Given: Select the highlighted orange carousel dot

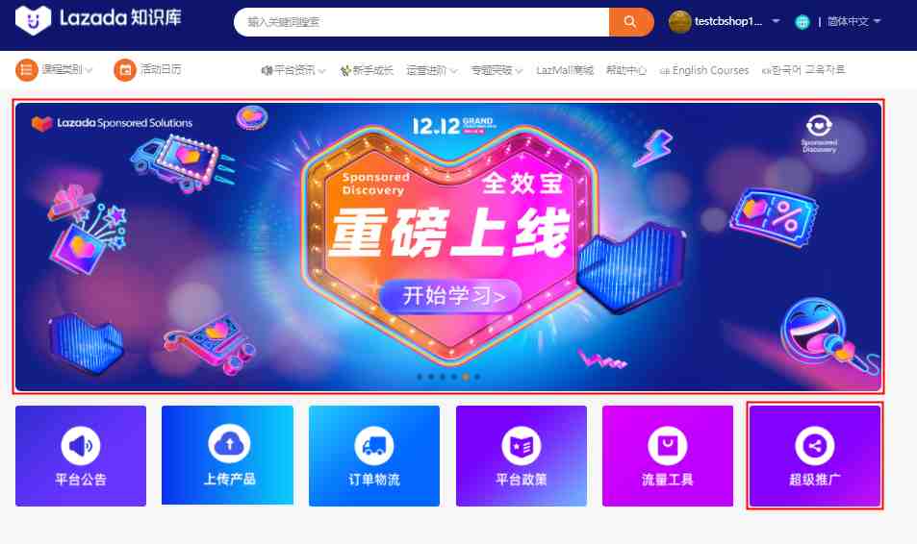Looking at the screenshot, I should [466, 377].
